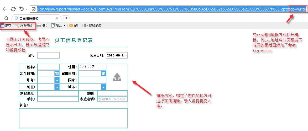Click the 填写日期 date field

click(x=117, y=56)
